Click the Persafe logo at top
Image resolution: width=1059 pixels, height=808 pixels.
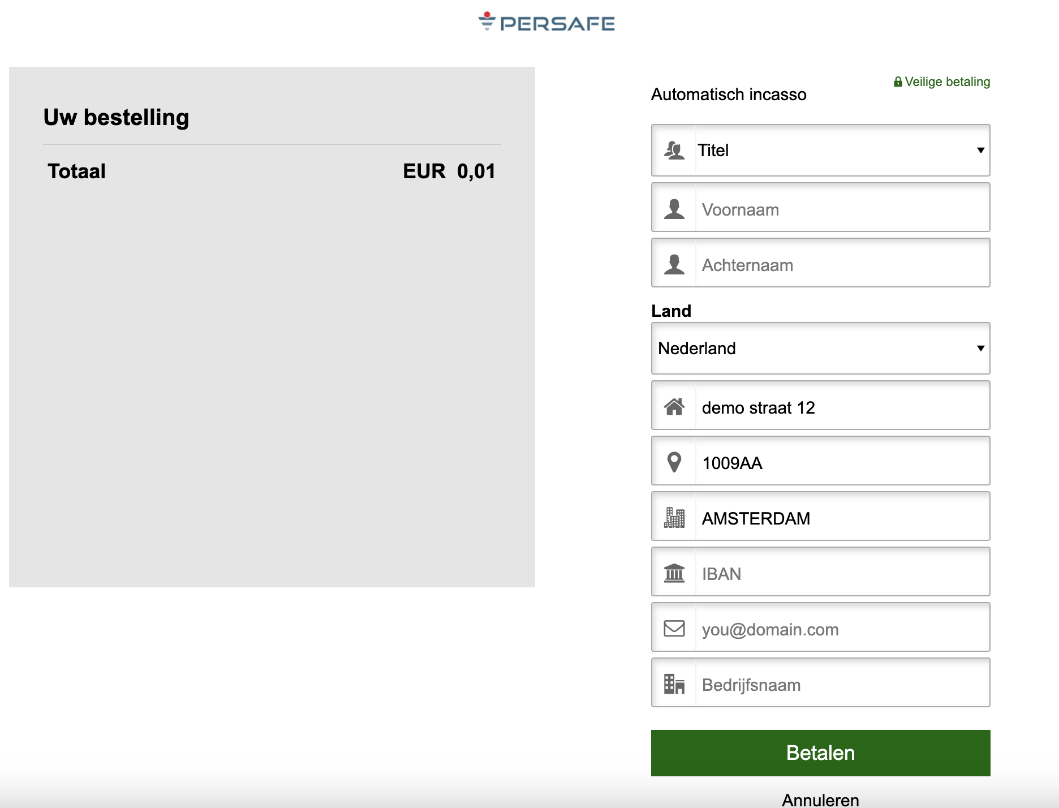point(546,22)
